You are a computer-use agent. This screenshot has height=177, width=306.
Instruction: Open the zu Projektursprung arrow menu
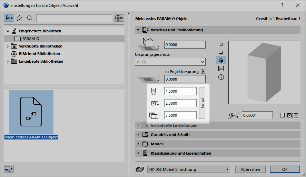coord(203,72)
